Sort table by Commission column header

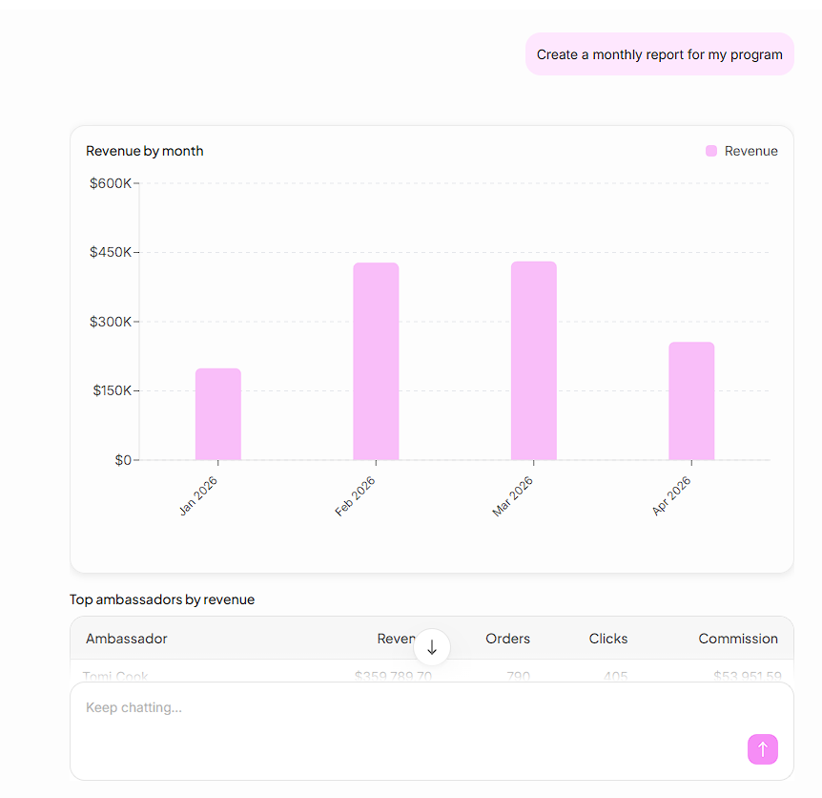738,639
